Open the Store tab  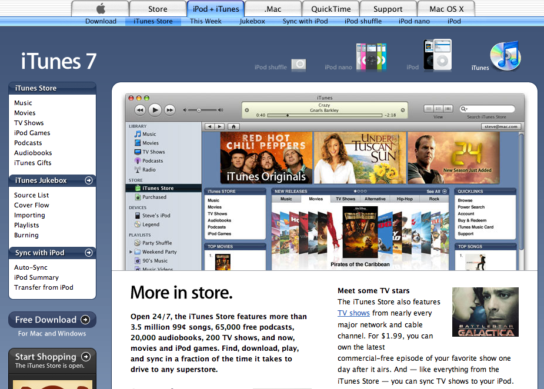pyautogui.click(x=158, y=9)
